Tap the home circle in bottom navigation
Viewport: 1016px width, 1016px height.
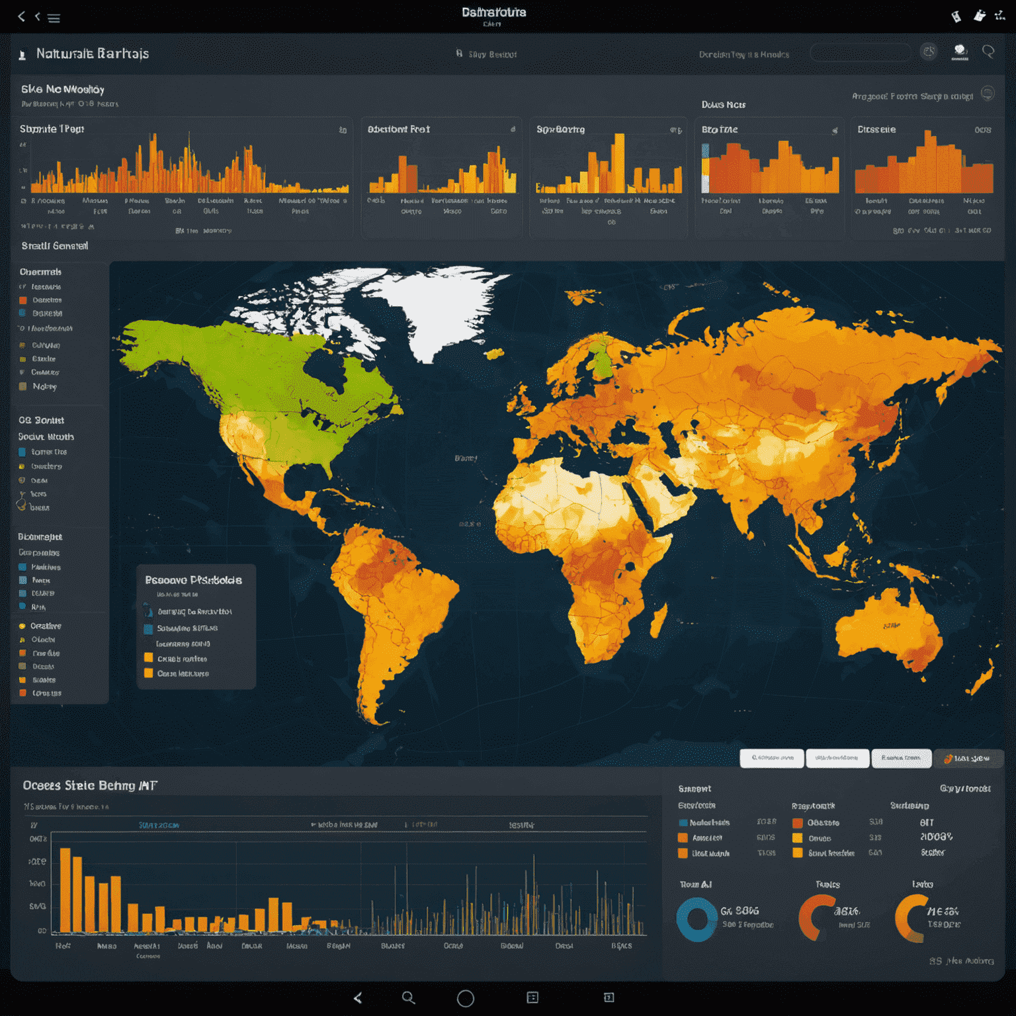(x=466, y=998)
